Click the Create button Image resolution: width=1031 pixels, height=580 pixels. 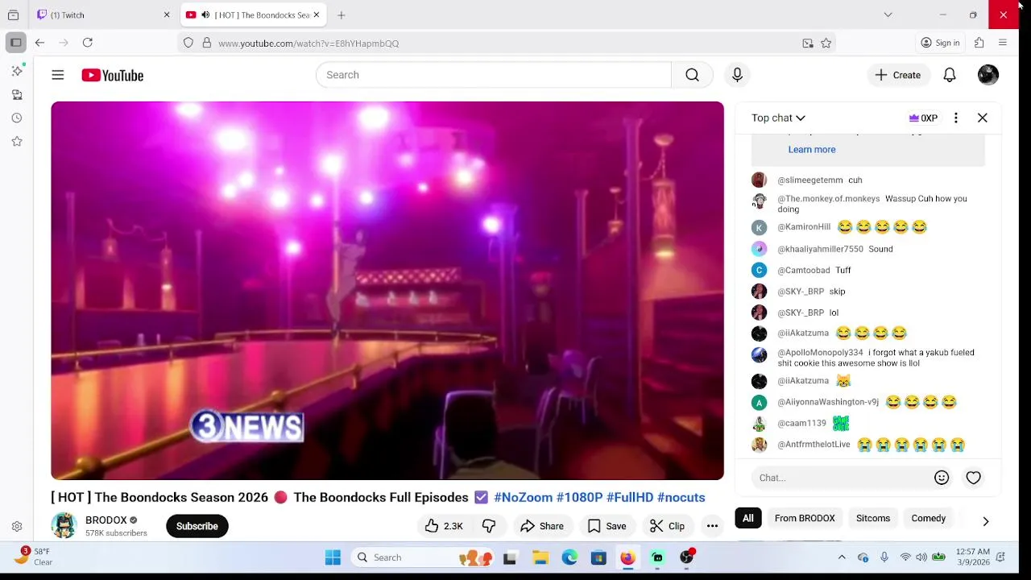897,75
